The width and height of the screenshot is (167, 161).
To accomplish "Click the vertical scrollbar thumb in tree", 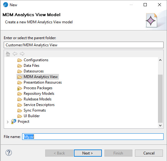I will [x=160, y=99].
